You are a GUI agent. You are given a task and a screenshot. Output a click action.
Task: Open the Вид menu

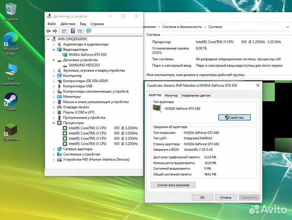pos(83,24)
